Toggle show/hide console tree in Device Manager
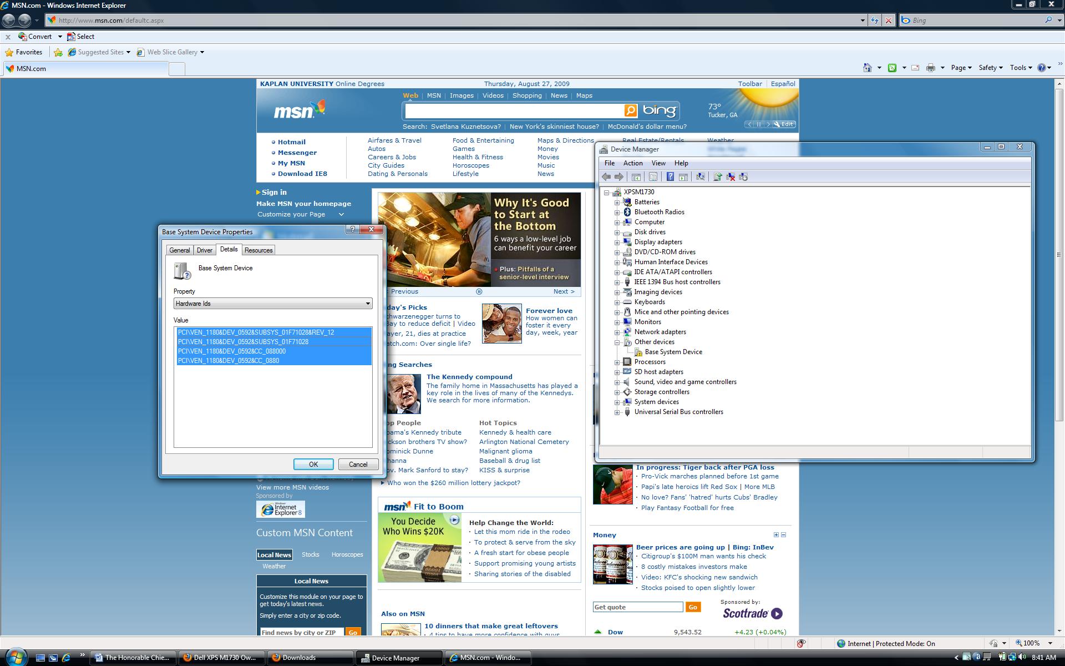This screenshot has height=666, width=1065. (x=636, y=177)
